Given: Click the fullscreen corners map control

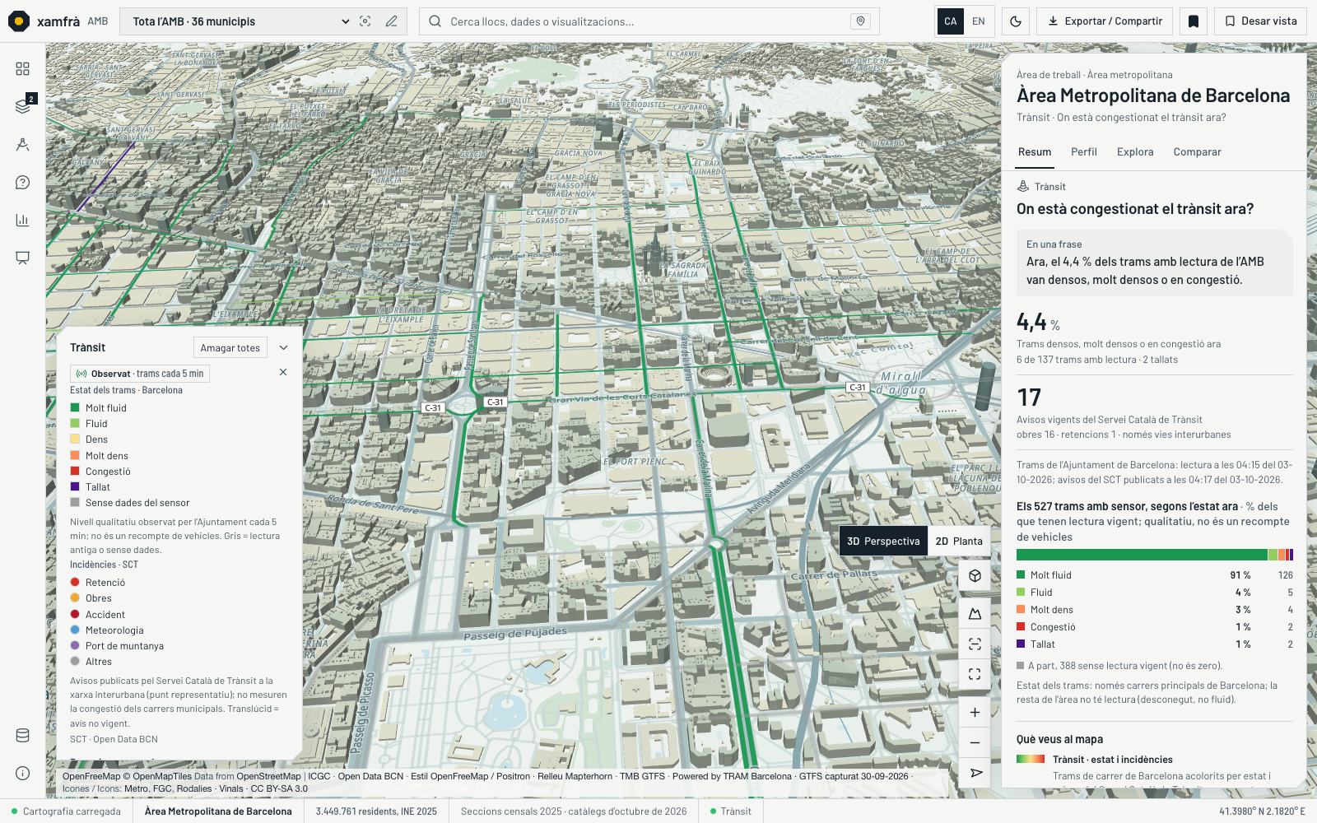Looking at the screenshot, I should coord(975,674).
